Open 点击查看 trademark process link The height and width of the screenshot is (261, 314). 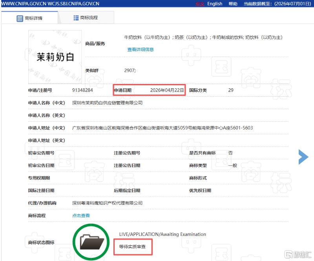click(x=81, y=215)
